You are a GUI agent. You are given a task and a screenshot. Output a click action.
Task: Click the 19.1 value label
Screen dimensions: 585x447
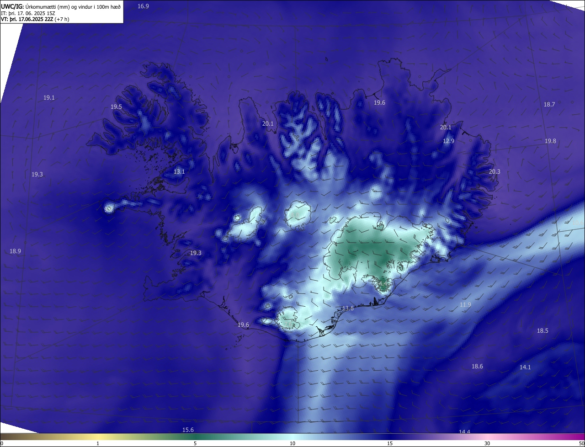click(x=49, y=98)
